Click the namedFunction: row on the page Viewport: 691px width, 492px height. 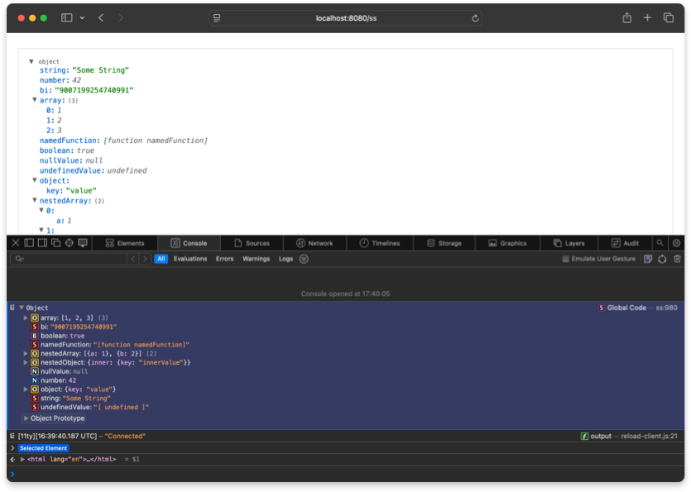point(123,141)
